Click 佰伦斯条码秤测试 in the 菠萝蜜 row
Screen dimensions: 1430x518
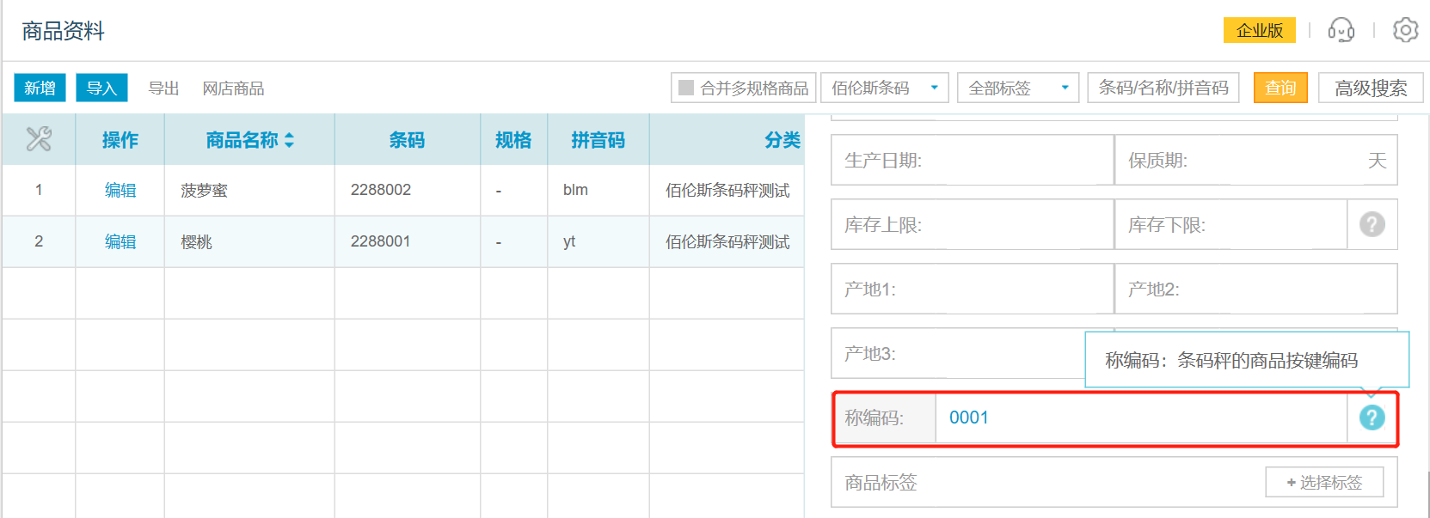(x=727, y=190)
